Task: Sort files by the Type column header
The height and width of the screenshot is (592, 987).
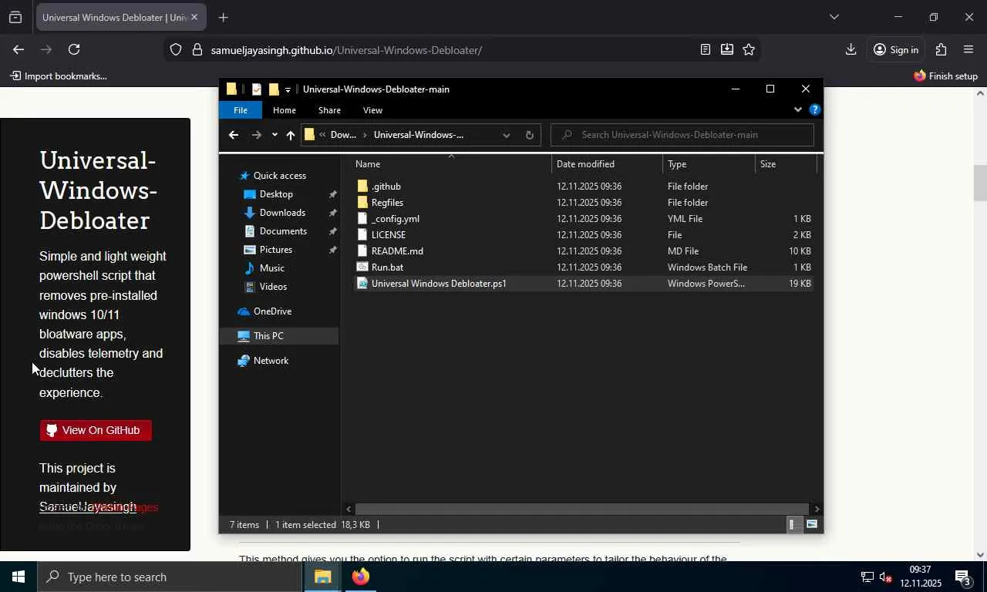Action: point(709,164)
